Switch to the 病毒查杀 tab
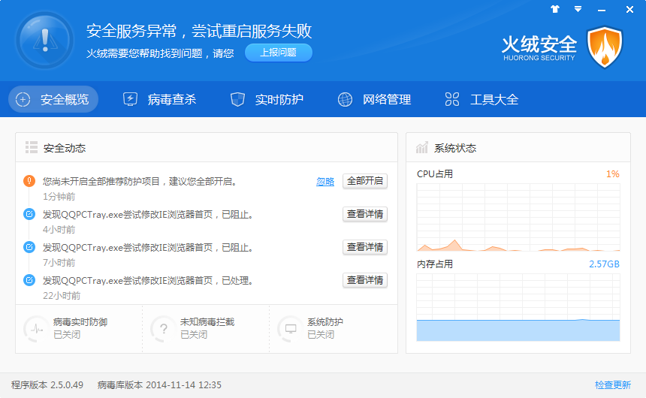This screenshot has width=646, height=398. pos(159,99)
